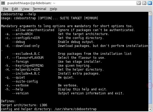Click on the --flavour=FLAVOUR option text
The image size is (153, 112).
coord(28,58)
